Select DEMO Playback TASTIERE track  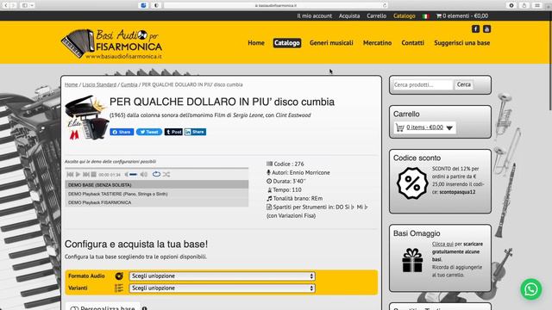[157, 194]
